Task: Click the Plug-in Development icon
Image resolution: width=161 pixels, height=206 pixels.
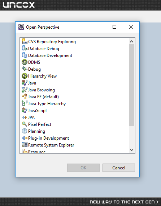Action: point(25,138)
